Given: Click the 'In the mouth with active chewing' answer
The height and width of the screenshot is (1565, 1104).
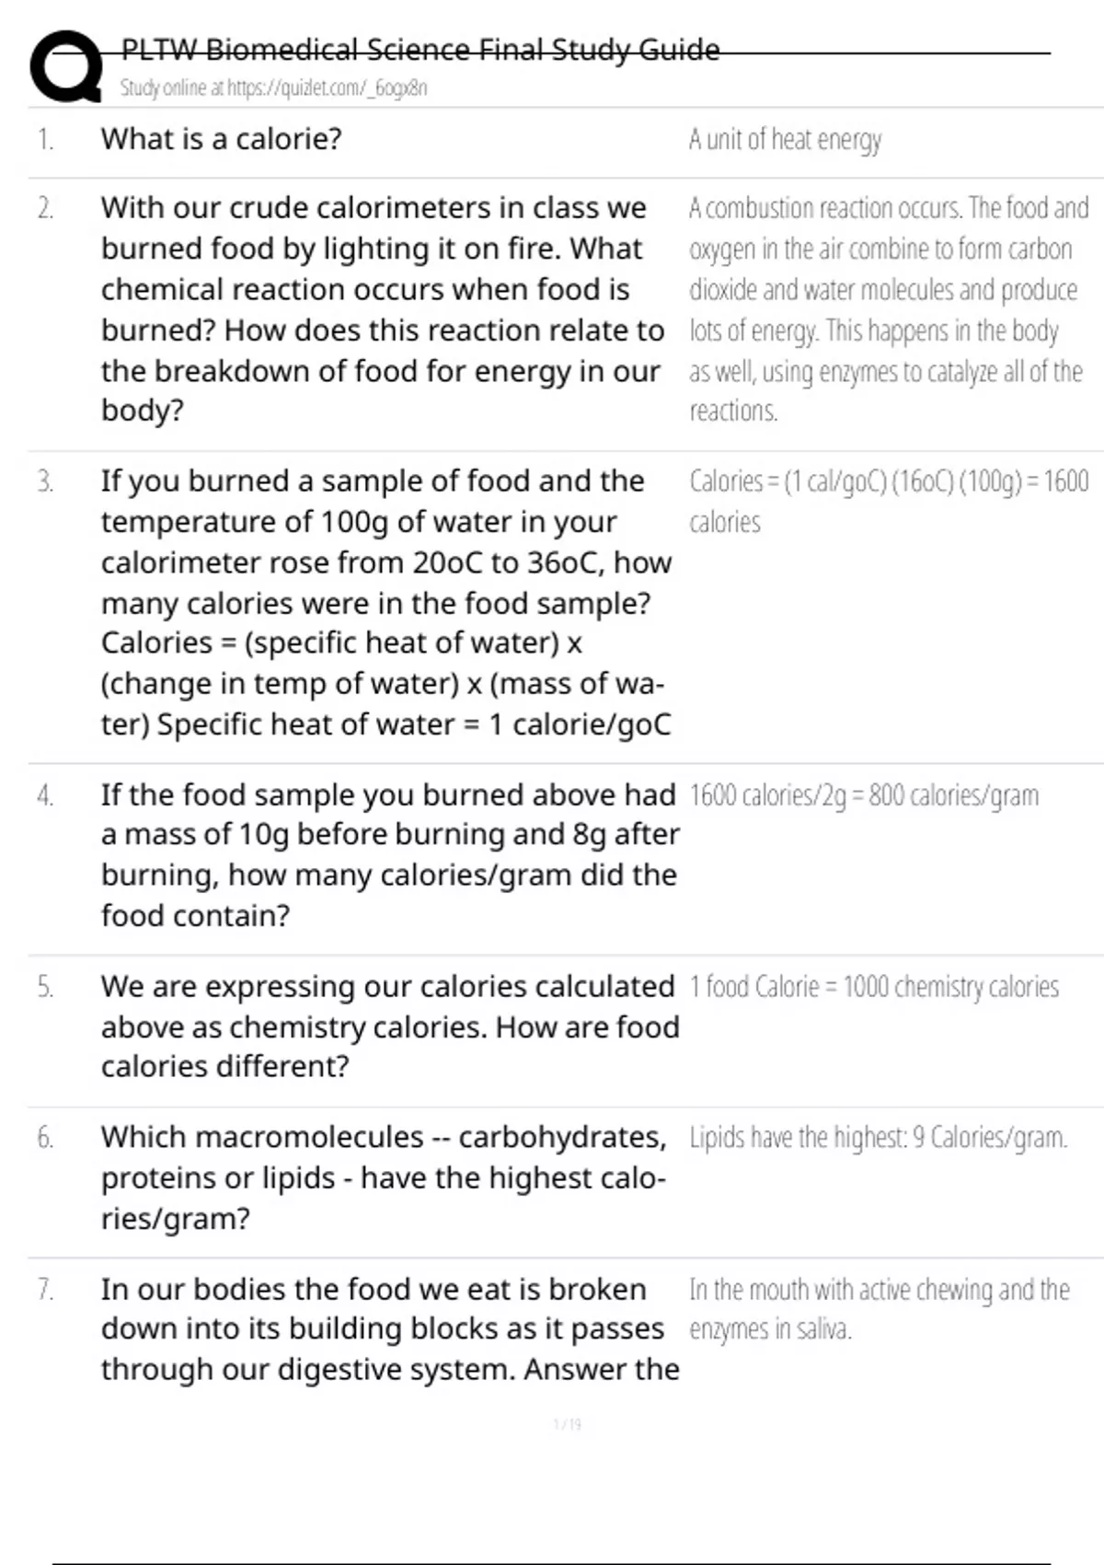Looking at the screenshot, I should pos(880,1309).
